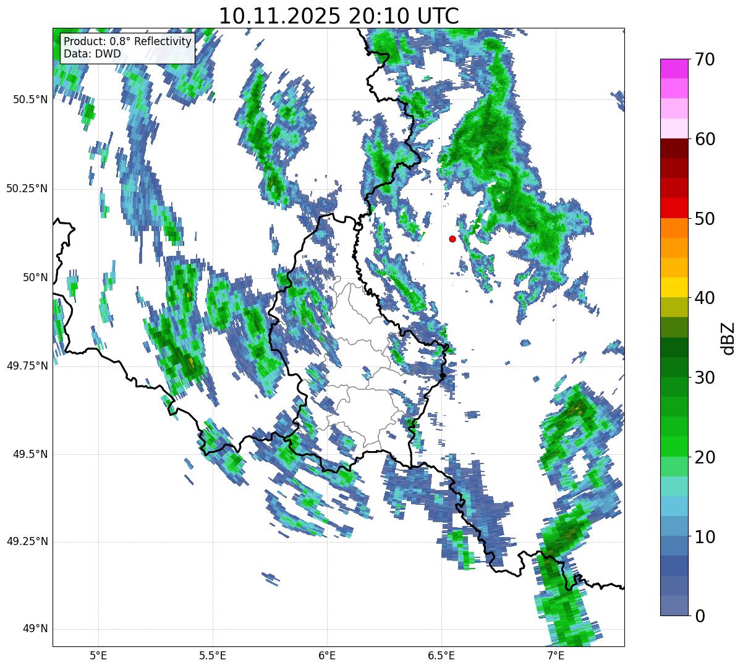The height and width of the screenshot is (668, 743).
Task: Click the longitude label 6.5°E
Action: pyautogui.click(x=441, y=655)
